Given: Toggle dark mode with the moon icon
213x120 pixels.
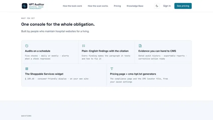Looking at the screenshot, I should tap(157, 6).
